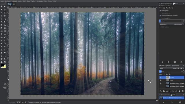
Task: Select the Free Select lasso tool
Action: click(5, 10)
